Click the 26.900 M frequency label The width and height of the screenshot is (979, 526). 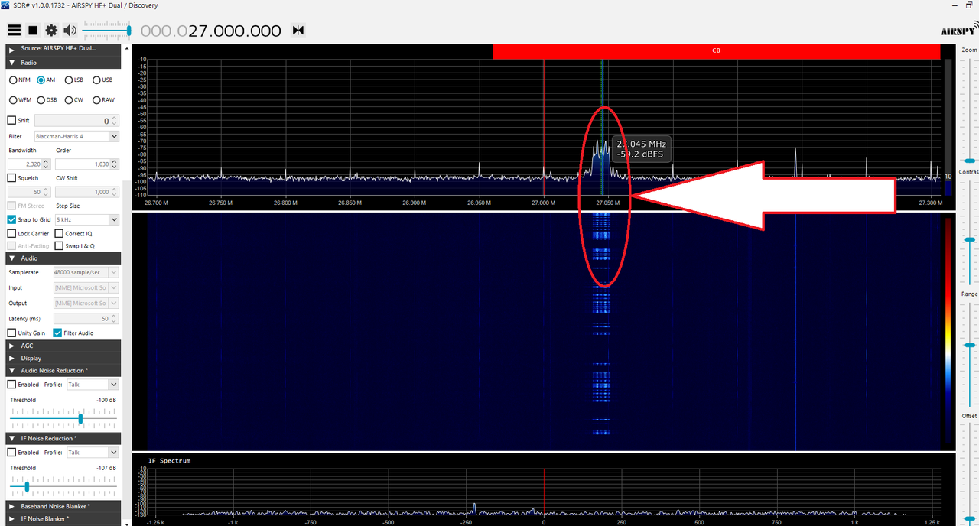click(414, 203)
